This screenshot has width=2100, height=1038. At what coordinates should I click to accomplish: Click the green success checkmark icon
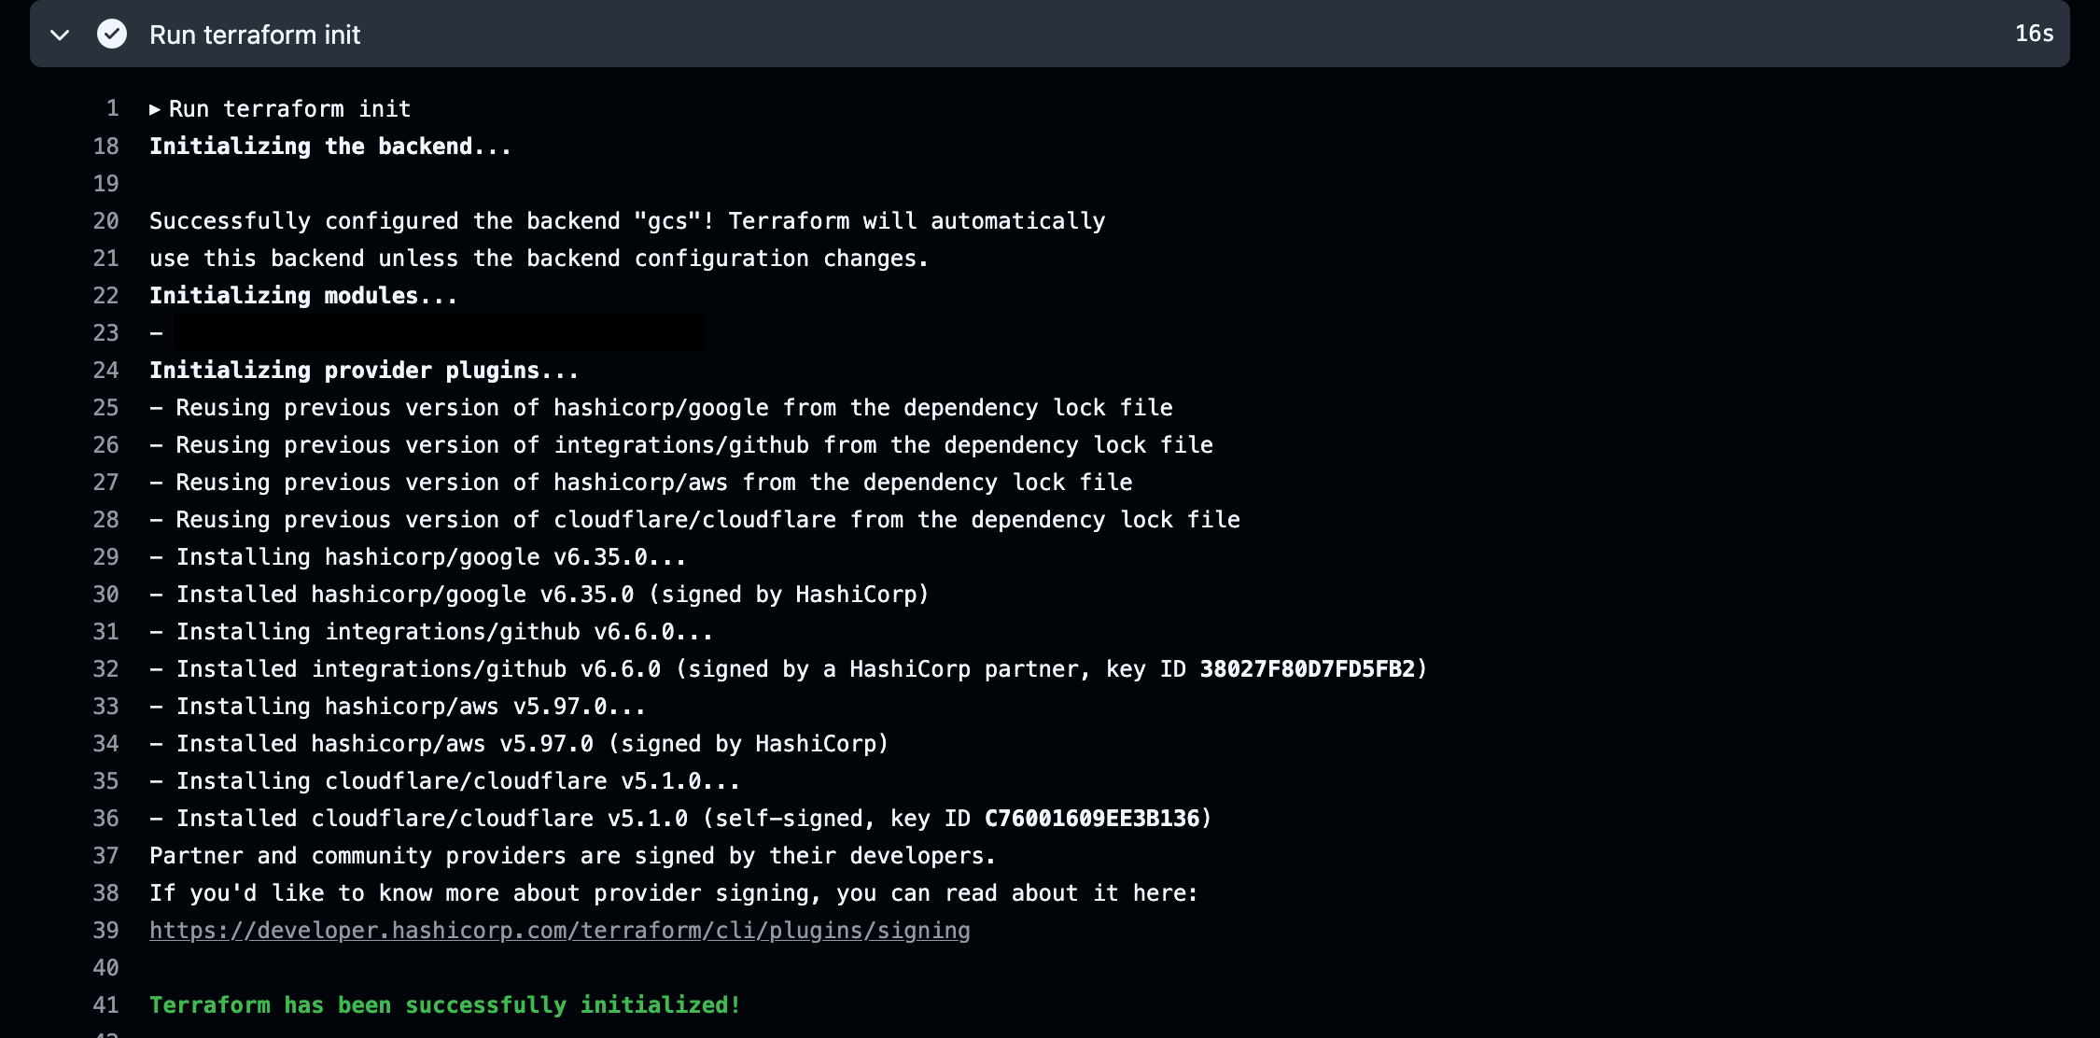[x=111, y=35]
